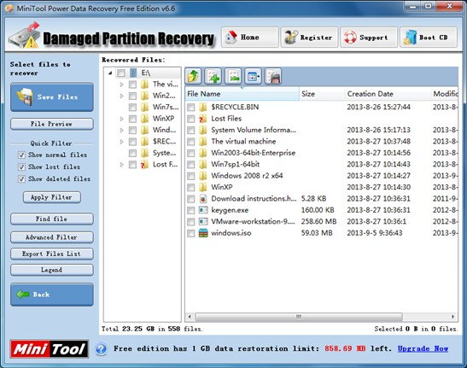Viewport: 467px width, 368px height.
Task: Sort by Size column header
Action: [x=322, y=94]
